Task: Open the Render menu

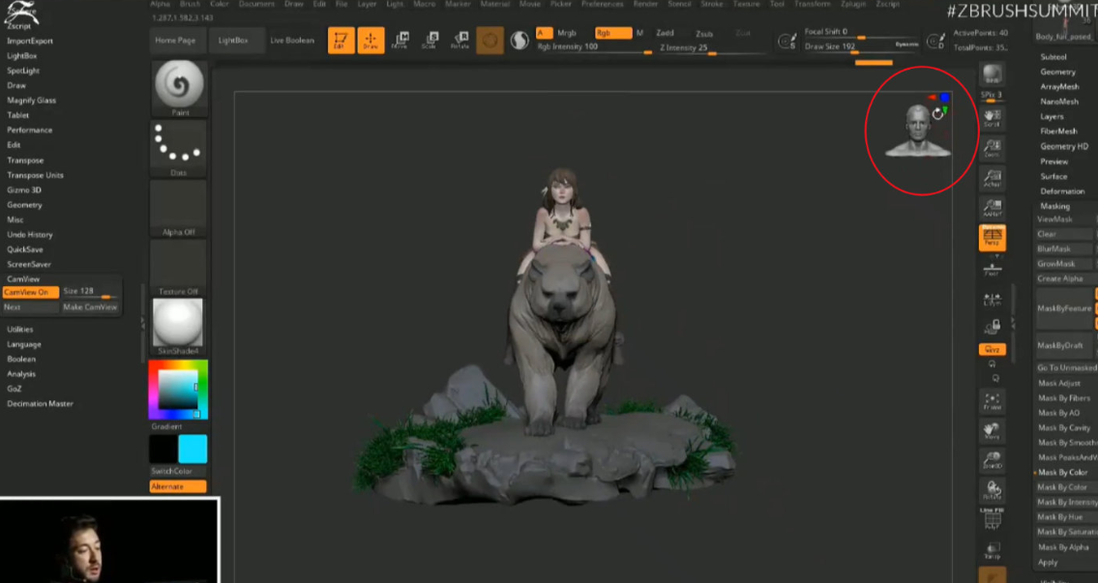Action: click(645, 4)
